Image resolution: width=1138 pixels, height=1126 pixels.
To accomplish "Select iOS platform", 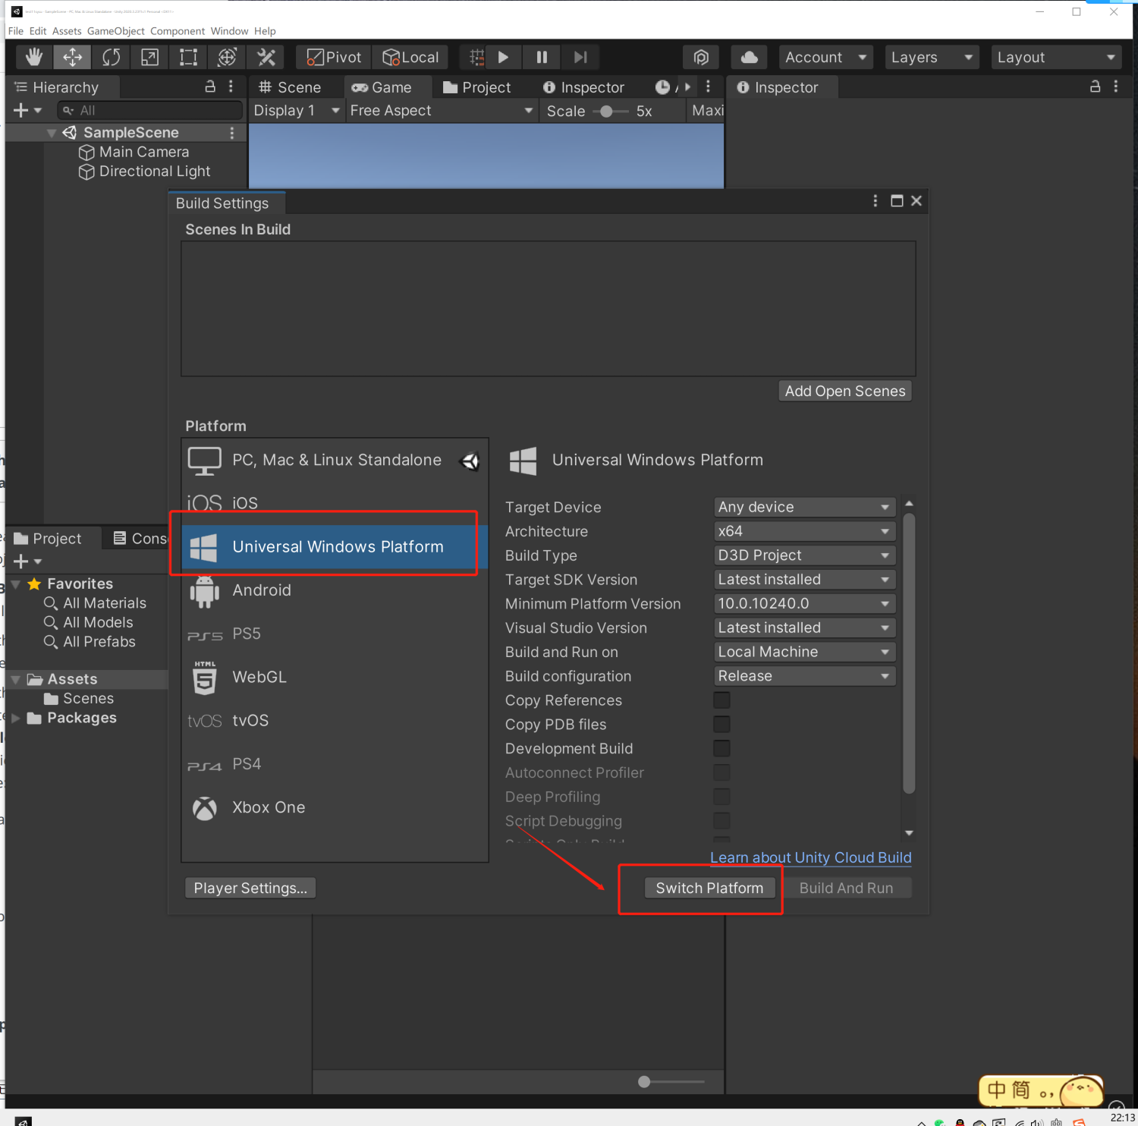I will [335, 502].
